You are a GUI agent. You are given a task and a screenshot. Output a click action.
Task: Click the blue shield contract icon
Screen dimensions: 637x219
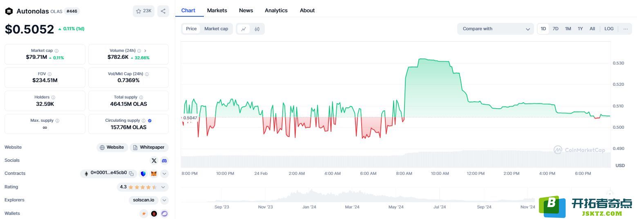[143, 174]
